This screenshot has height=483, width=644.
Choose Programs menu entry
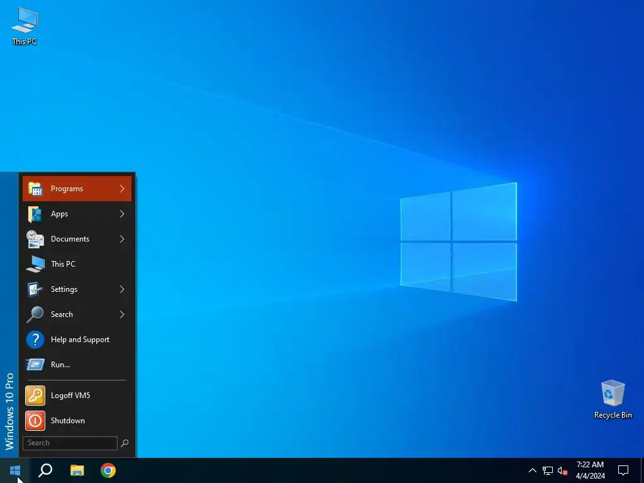(77, 189)
